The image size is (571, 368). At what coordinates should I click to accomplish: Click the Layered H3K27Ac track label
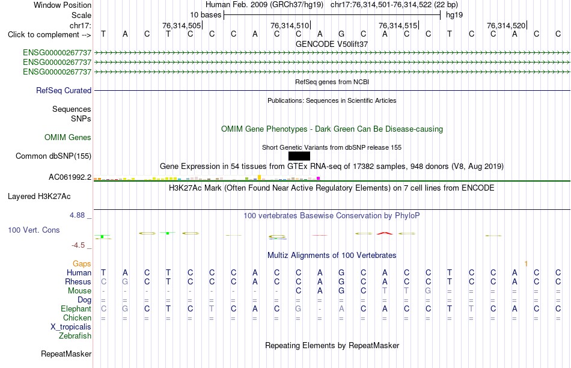(39, 197)
